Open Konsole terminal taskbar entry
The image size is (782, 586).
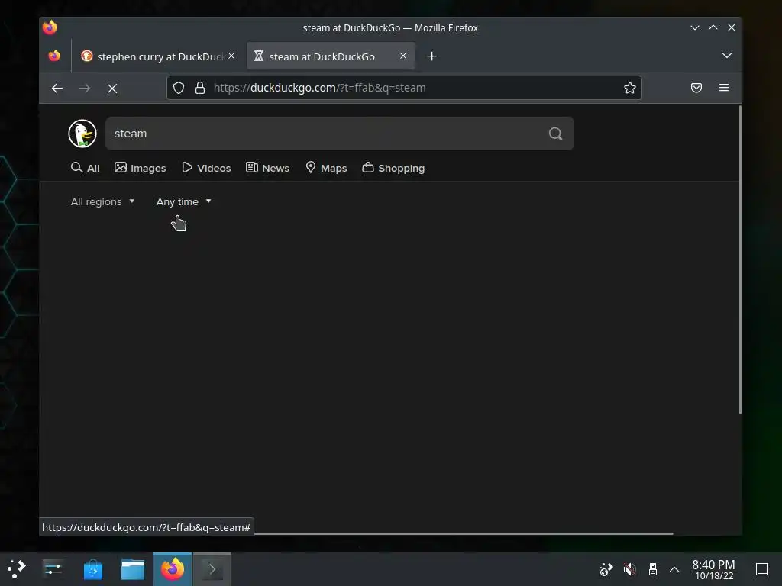coord(212,569)
